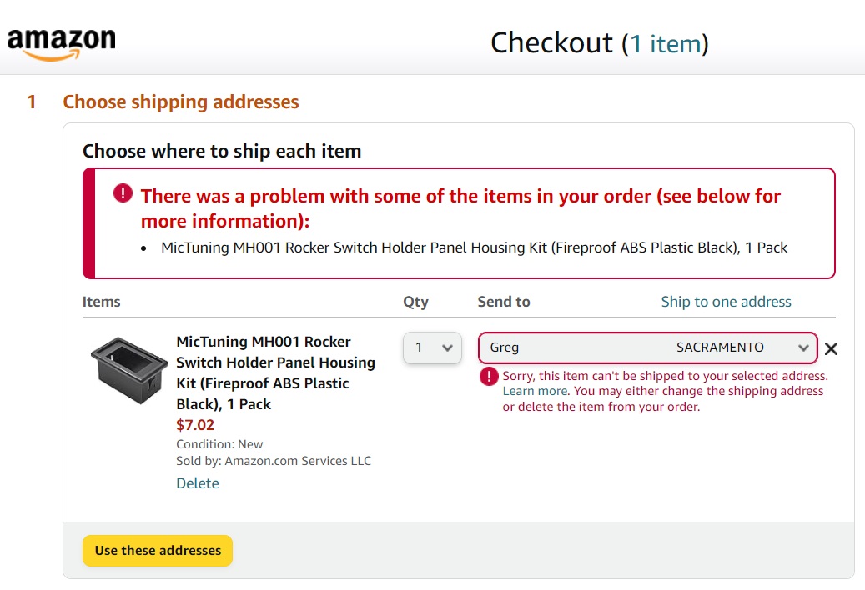Click the Amazon logo

(x=61, y=43)
